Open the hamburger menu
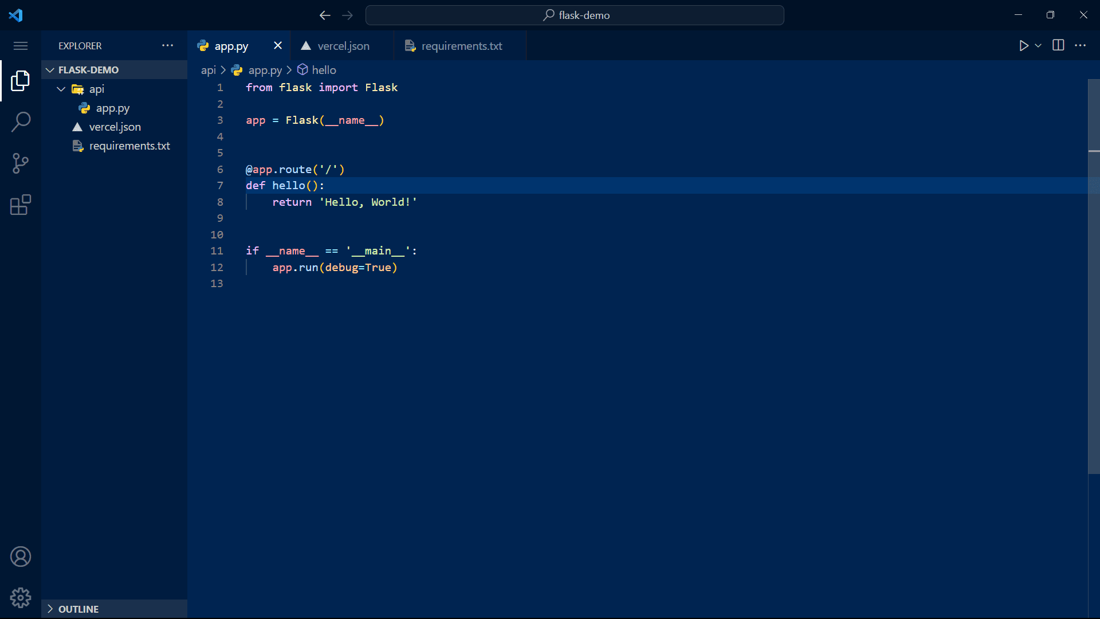The image size is (1100, 619). (21, 45)
